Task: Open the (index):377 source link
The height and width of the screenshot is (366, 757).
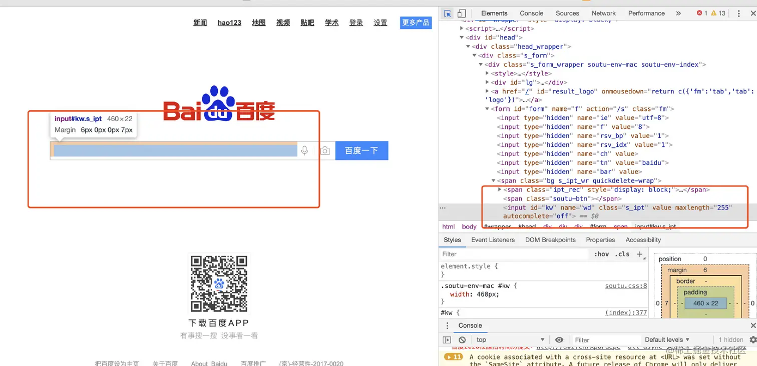Action: click(626, 312)
